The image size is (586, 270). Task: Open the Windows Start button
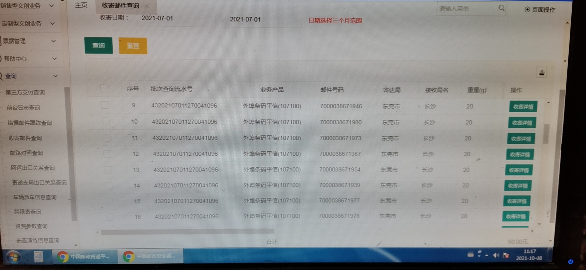(13, 257)
